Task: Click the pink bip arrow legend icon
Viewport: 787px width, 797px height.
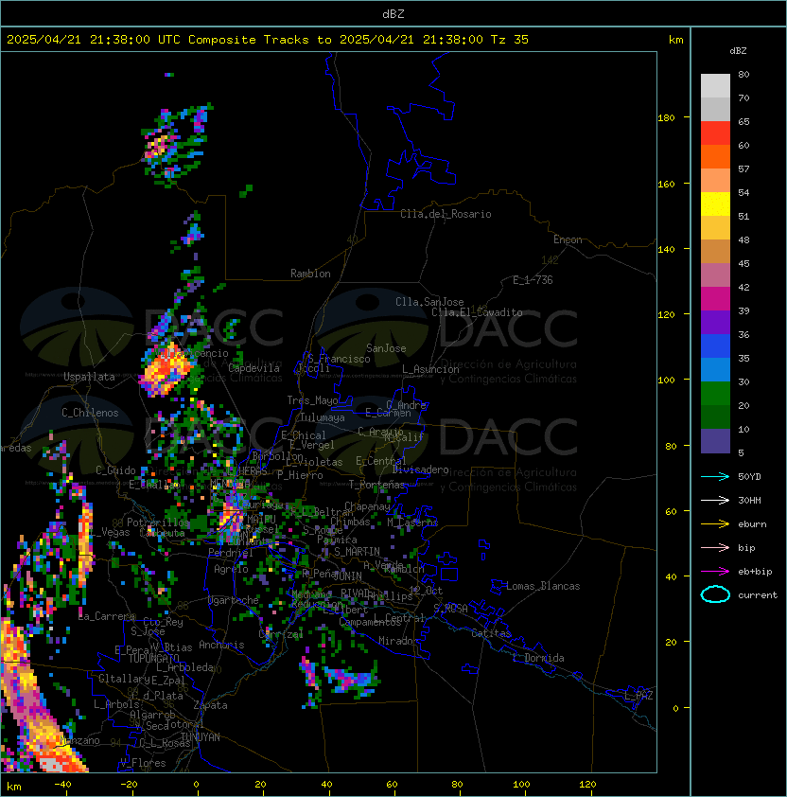Action: 715,547
